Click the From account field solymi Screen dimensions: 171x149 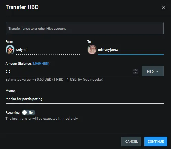tap(49, 50)
